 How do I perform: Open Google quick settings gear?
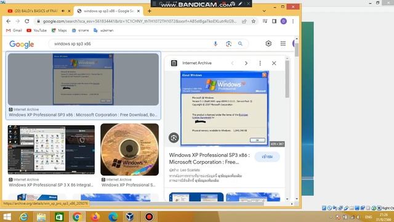point(268,44)
